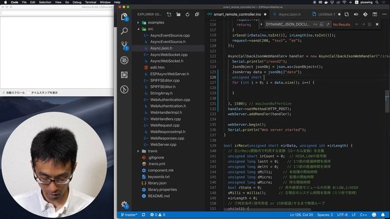The width and height of the screenshot is (390, 219).
Task: Toggle Use Regular Expression in find widget
Action: tap(328, 24)
